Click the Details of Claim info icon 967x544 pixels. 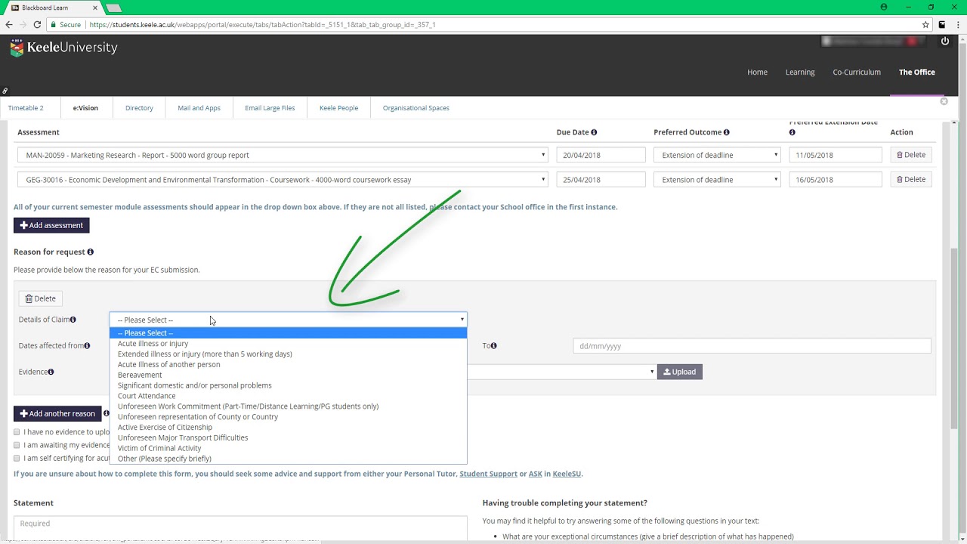[73, 320]
